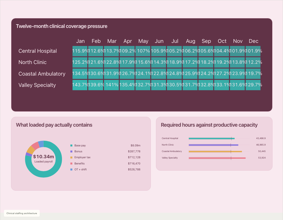The height and width of the screenshot is (220, 283).
Task: Click the $10.34m loaded payroll donut center
Action: (x=44, y=157)
